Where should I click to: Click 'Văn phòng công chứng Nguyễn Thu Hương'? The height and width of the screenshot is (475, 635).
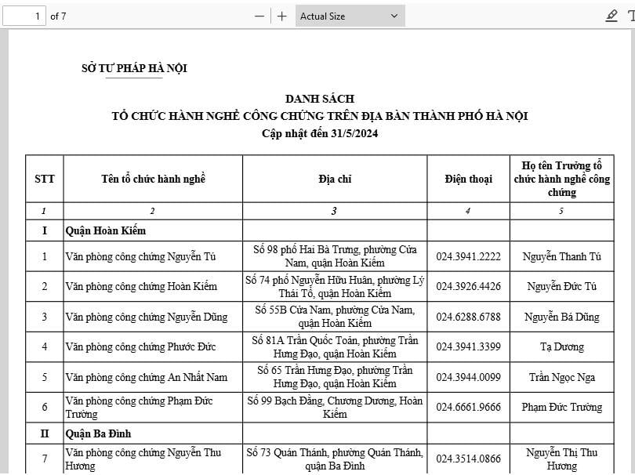point(143,459)
